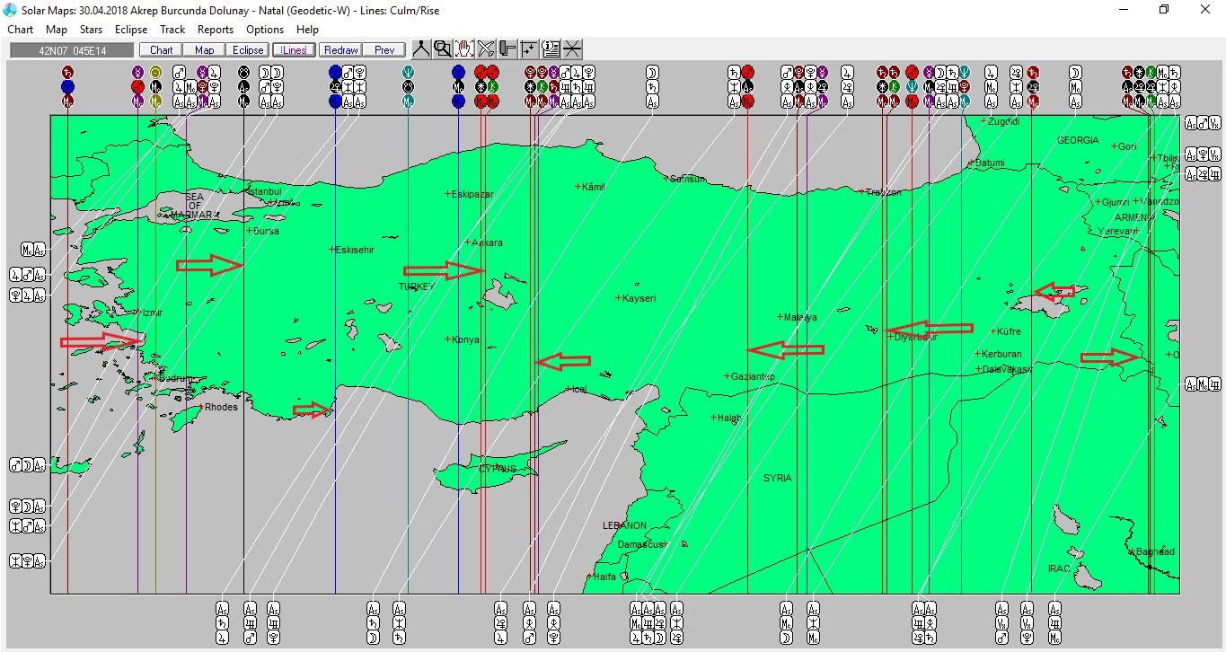Click the airplane icon in toolbar
1226x652 pixels.
point(486,49)
